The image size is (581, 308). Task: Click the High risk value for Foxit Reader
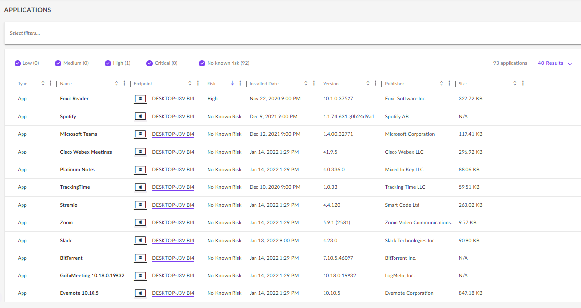(212, 99)
